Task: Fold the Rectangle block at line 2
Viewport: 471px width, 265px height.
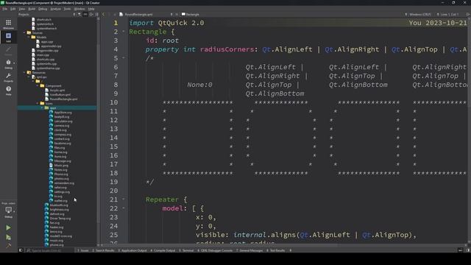Action: (x=124, y=31)
